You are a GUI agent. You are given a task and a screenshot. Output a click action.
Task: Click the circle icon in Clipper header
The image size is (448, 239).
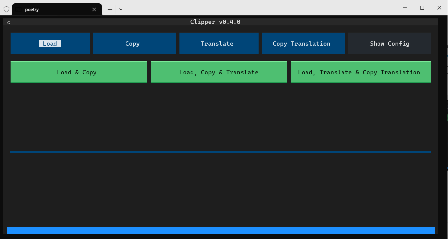coord(9,22)
